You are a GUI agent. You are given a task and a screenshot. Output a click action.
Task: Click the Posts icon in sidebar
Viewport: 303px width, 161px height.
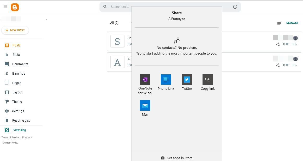click(7, 45)
